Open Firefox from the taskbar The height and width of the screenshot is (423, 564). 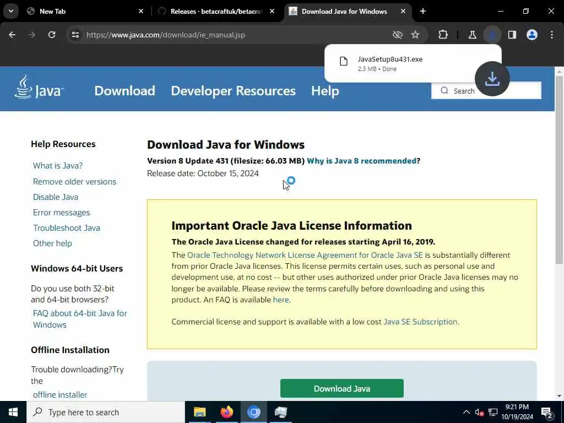226,412
